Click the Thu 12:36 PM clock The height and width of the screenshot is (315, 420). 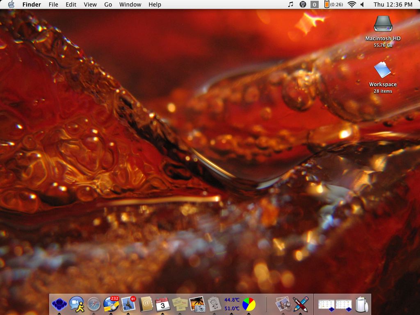(x=393, y=5)
